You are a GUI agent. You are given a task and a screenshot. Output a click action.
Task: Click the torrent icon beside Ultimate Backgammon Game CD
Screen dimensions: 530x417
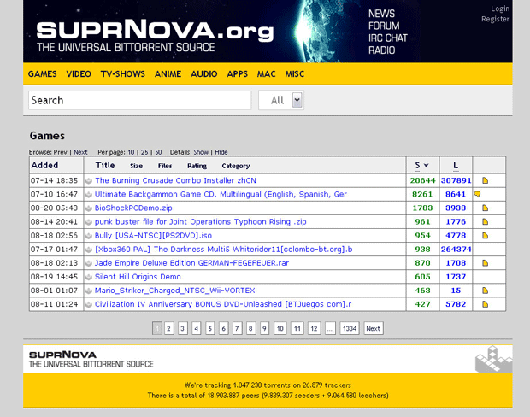[x=89, y=195]
